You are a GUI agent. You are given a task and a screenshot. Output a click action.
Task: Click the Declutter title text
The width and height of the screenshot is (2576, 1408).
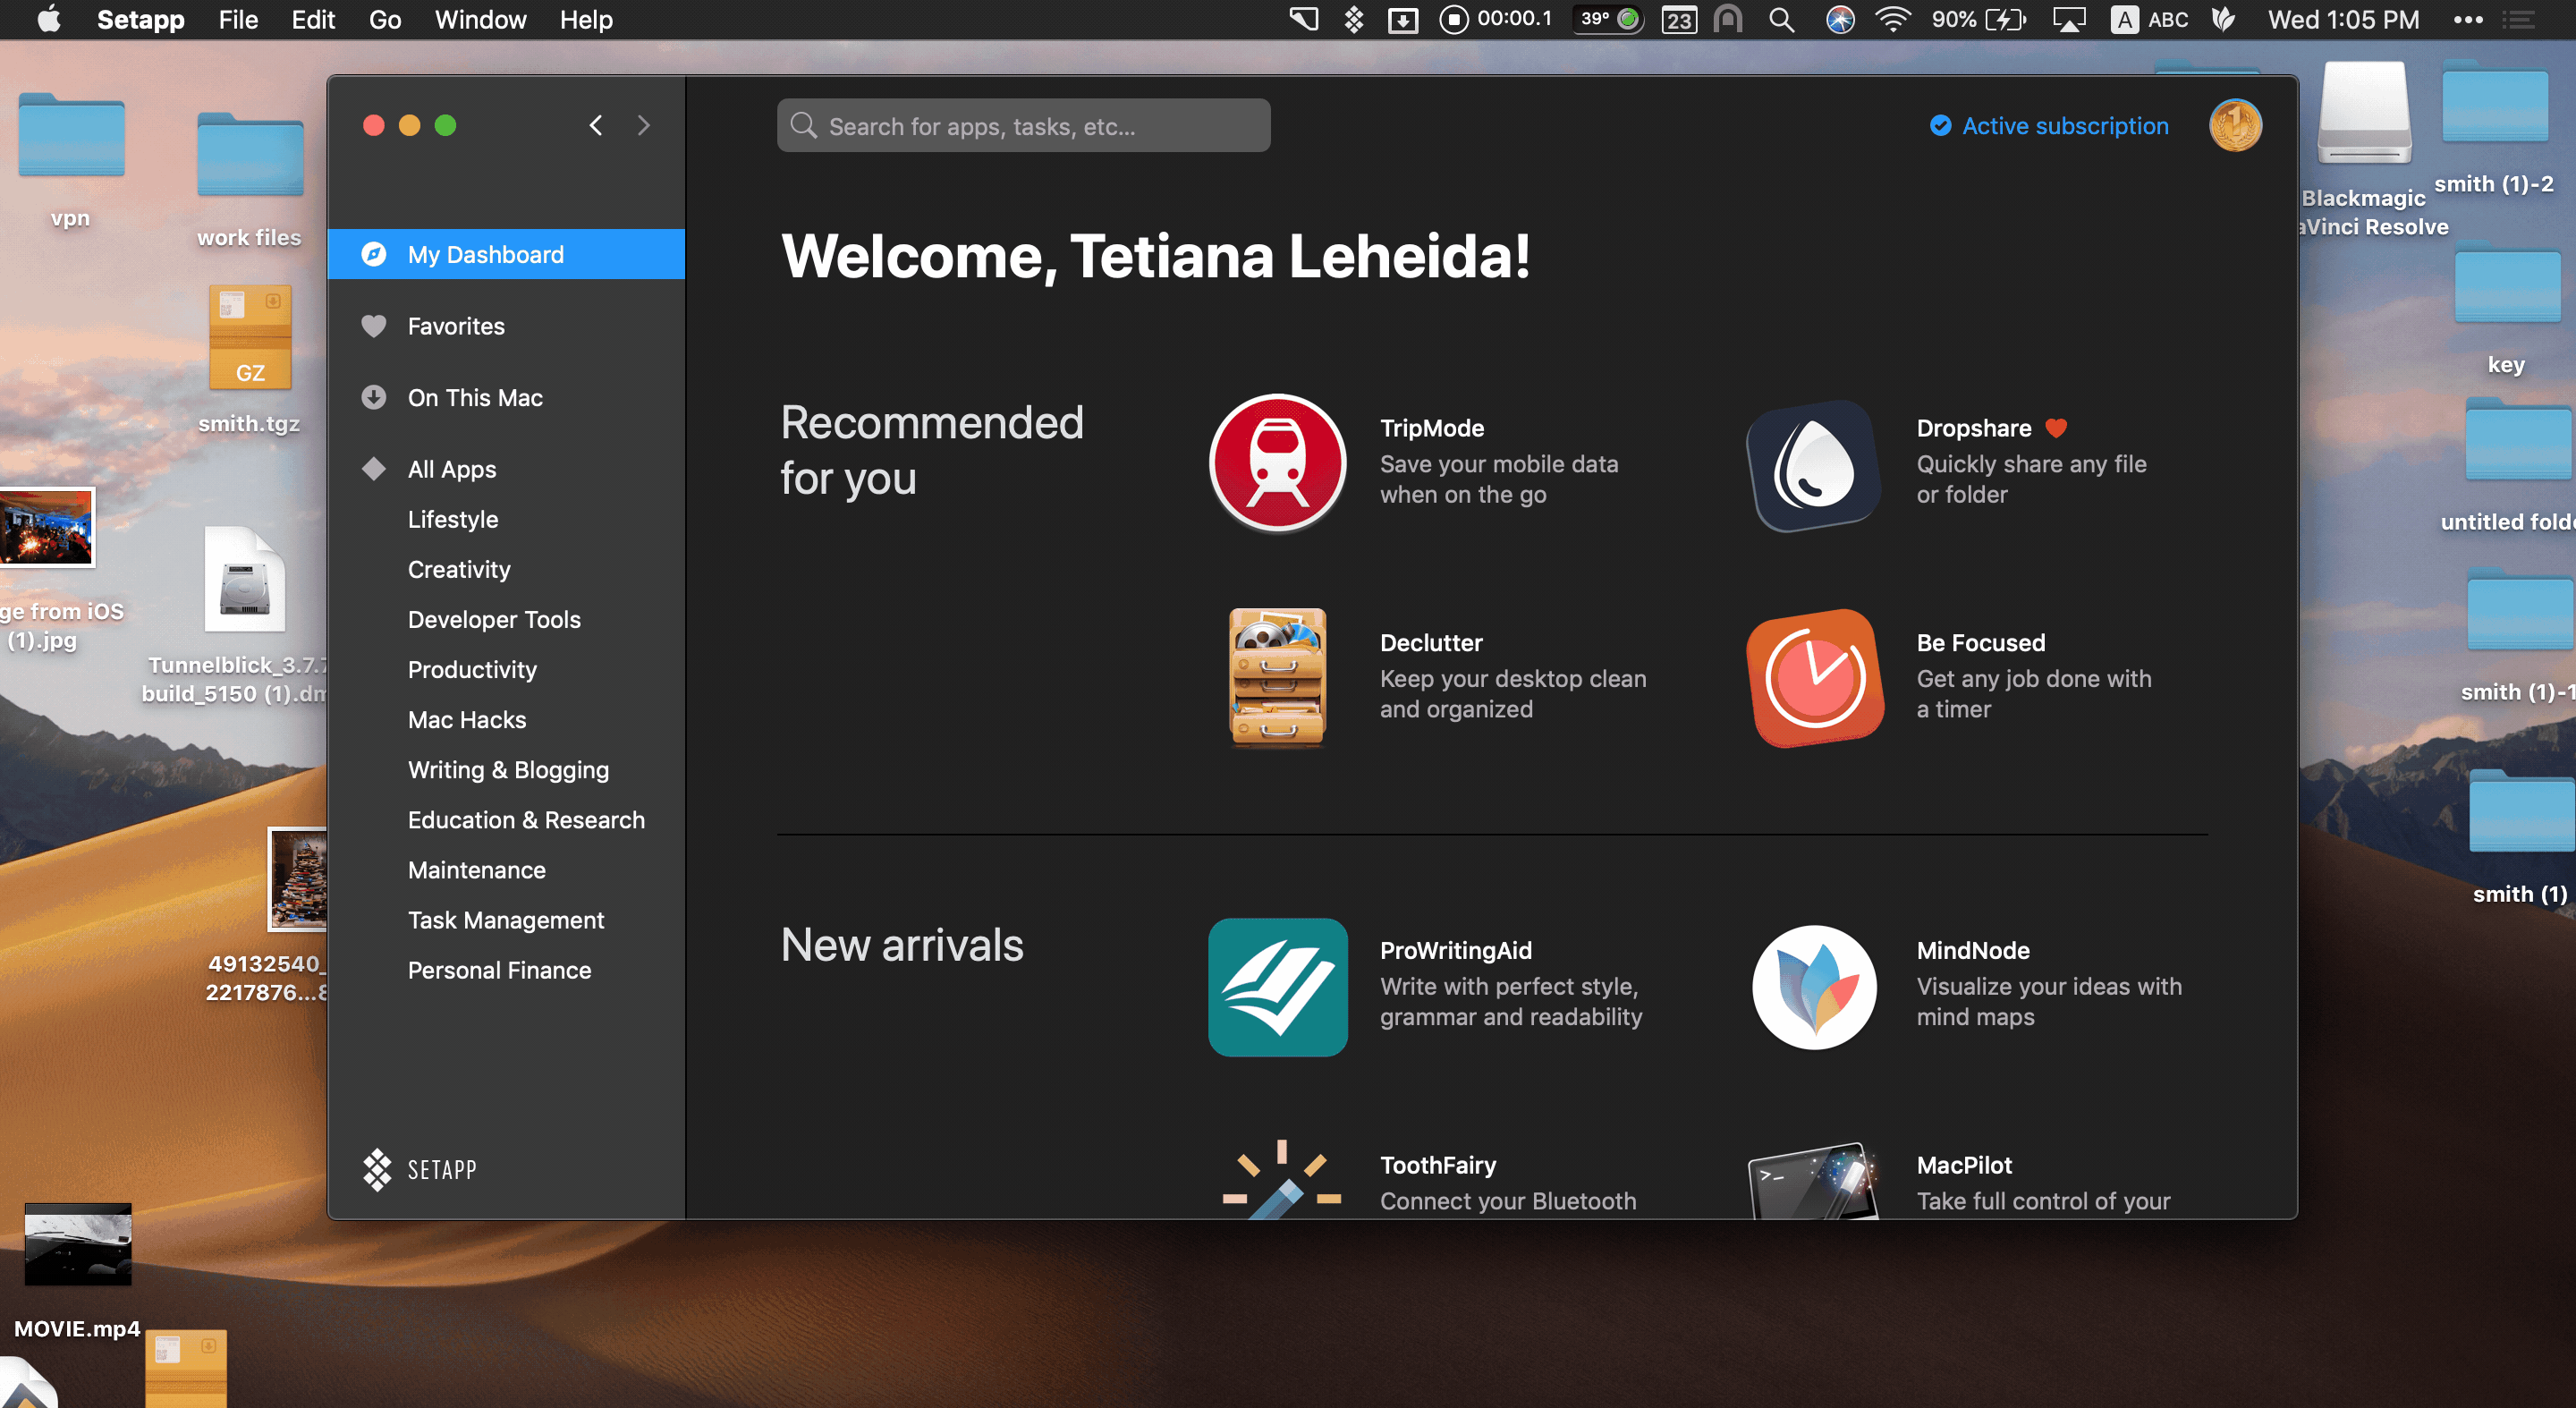coord(1431,642)
